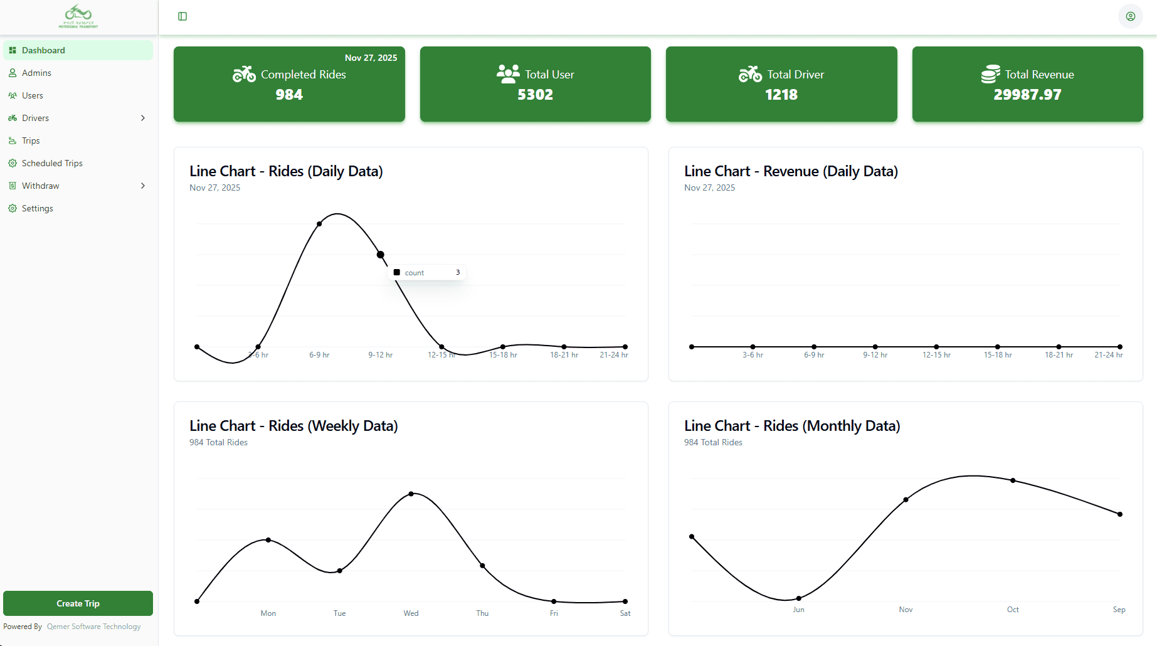This screenshot has width=1157, height=646.
Task: Open the user profile icon top right
Action: pos(1130,16)
